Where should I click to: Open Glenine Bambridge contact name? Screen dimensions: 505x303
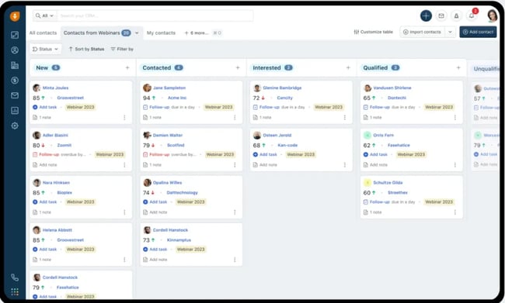point(282,88)
